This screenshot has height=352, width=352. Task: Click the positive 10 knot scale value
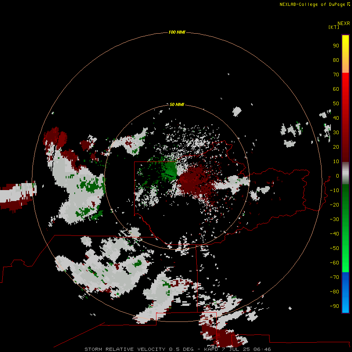tap(336, 162)
